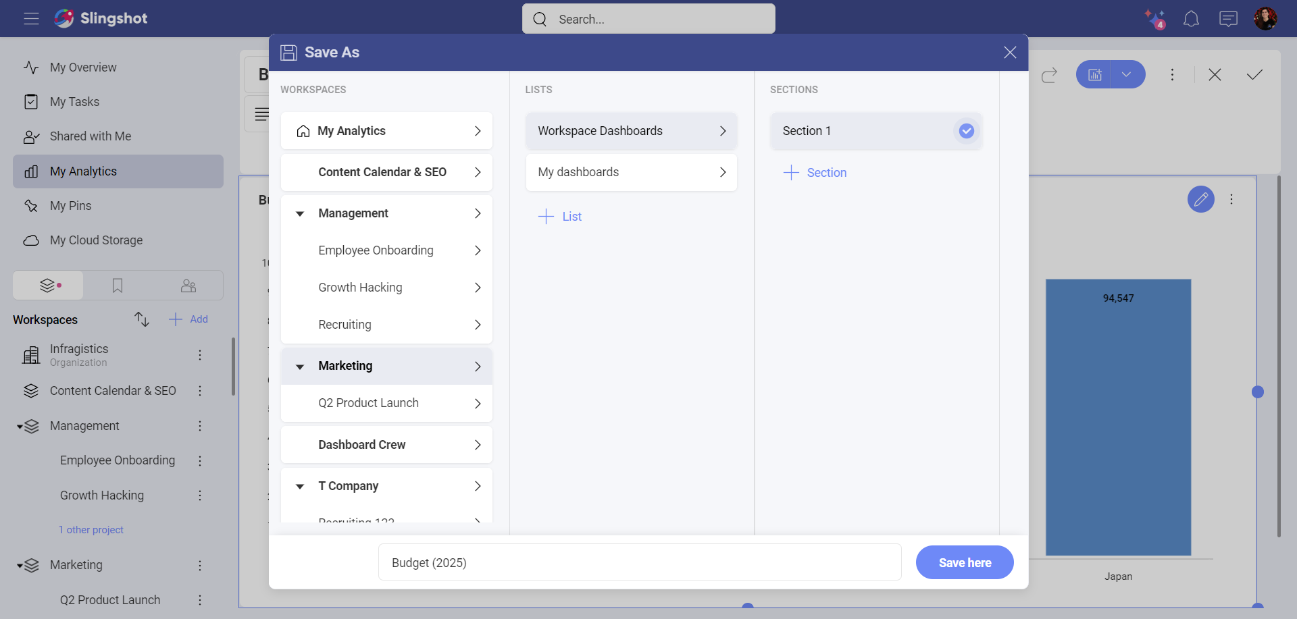Open the notifications bell
Screen dimensions: 1297x619
click(1191, 19)
